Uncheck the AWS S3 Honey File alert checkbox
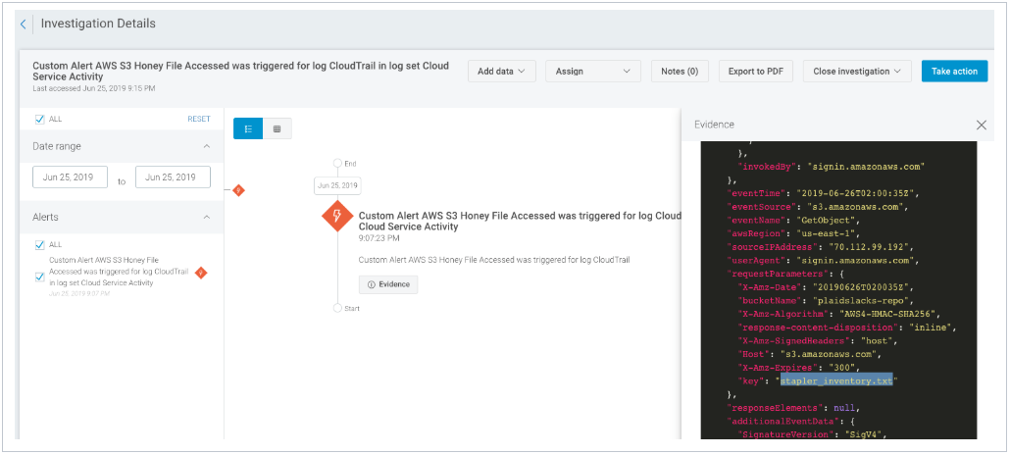The image size is (1010, 455). tap(39, 277)
